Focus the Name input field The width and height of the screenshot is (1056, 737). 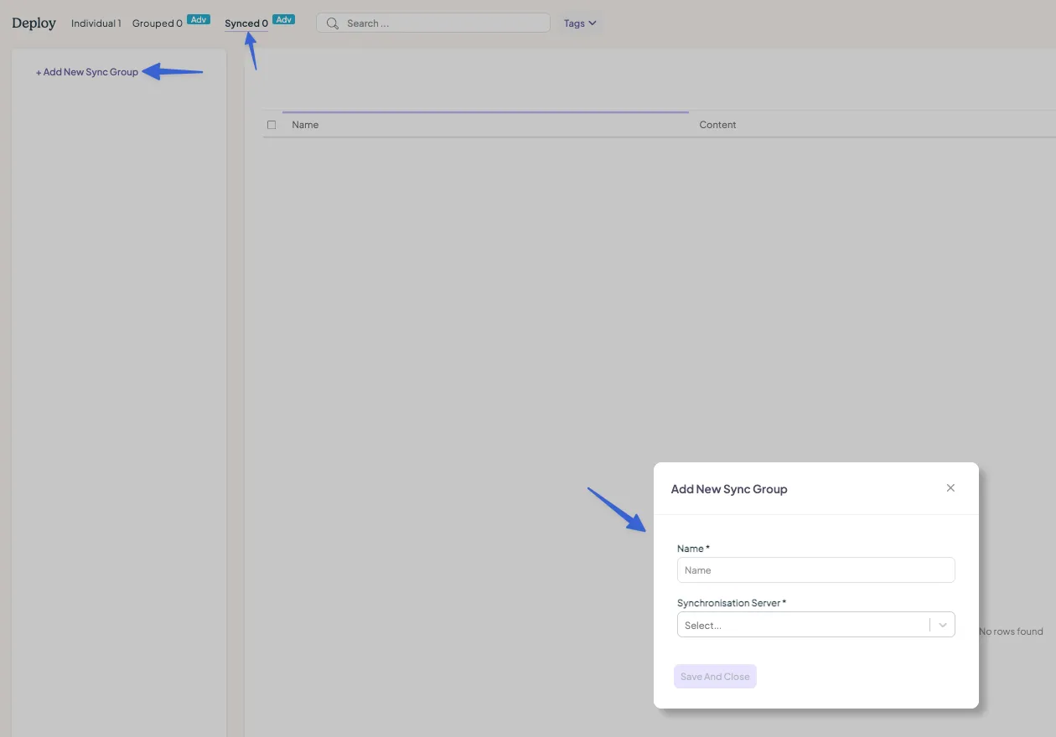coord(815,570)
